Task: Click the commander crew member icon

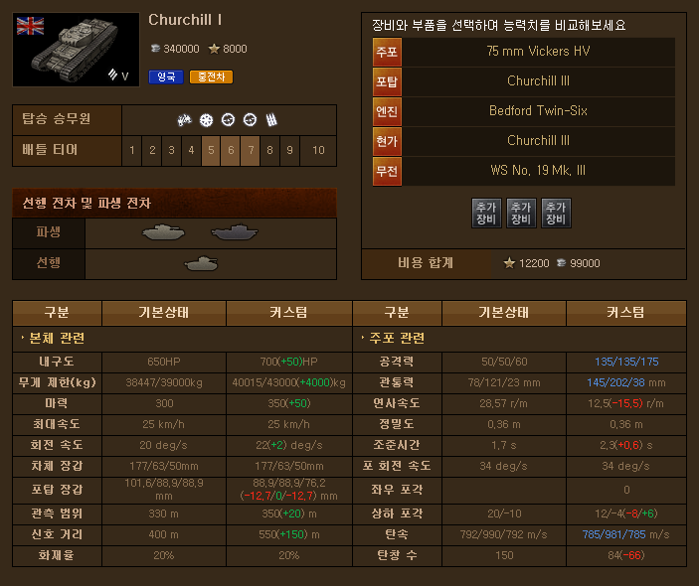Action: tap(184, 120)
